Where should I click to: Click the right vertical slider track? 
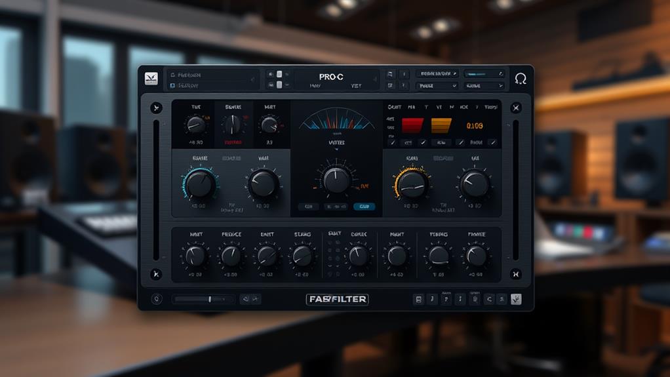point(516,190)
